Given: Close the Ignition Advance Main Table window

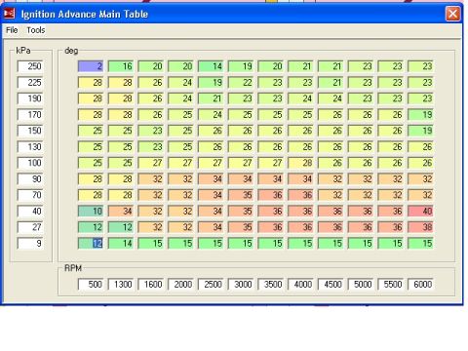Looking at the screenshot, I should pyautogui.click(x=452, y=14).
